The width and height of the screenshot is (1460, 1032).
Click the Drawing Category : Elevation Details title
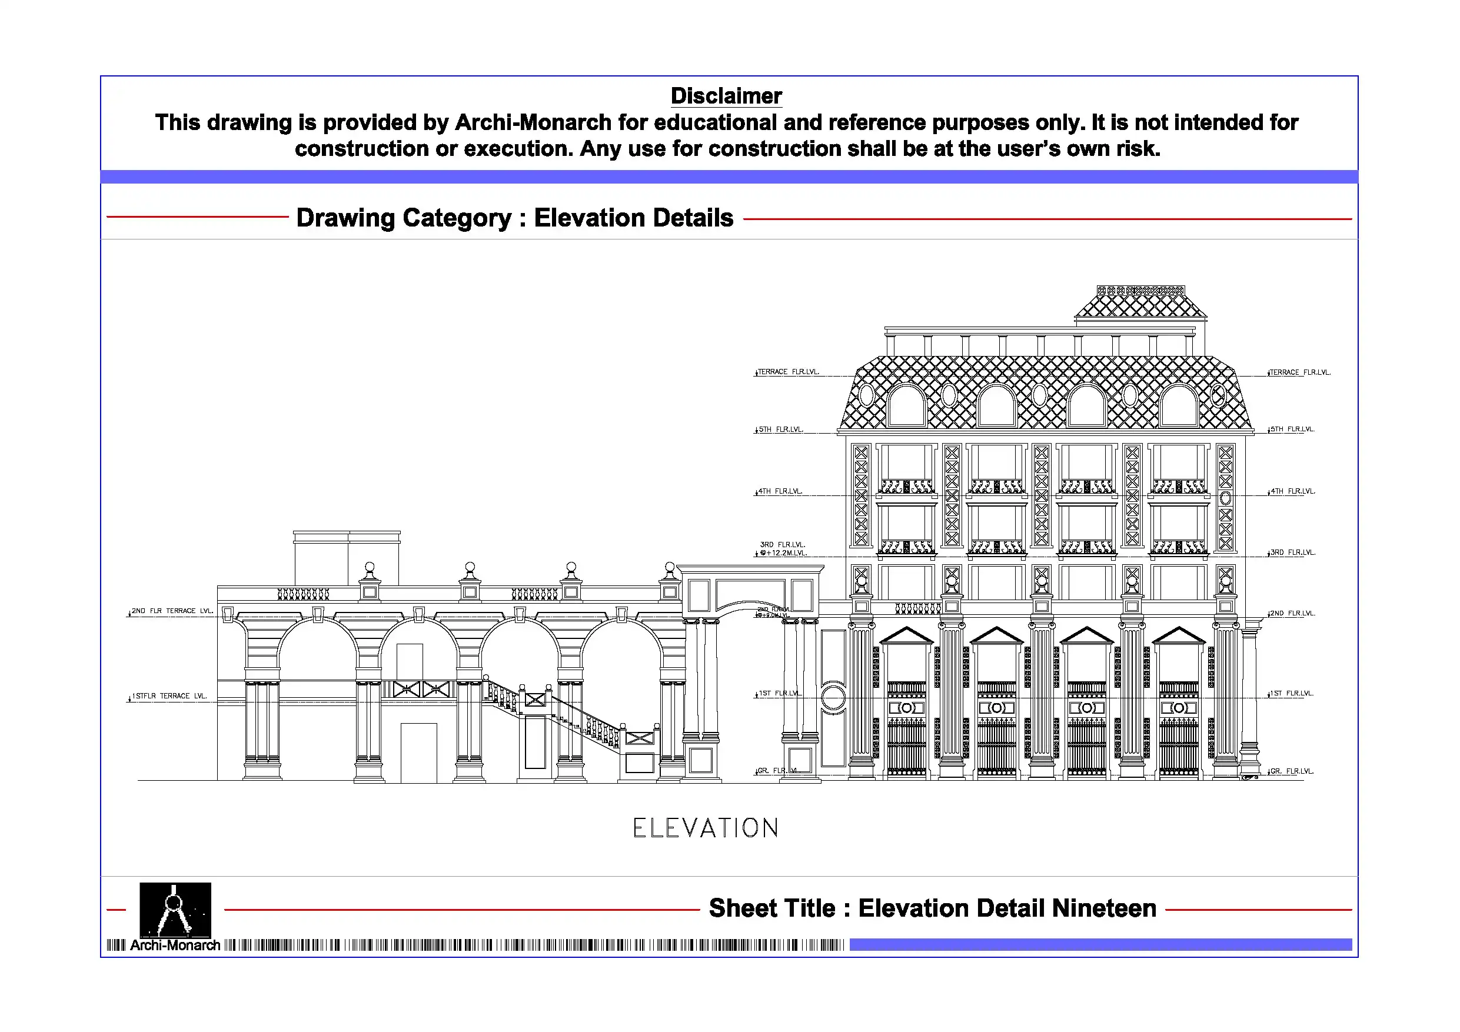[x=514, y=218]
